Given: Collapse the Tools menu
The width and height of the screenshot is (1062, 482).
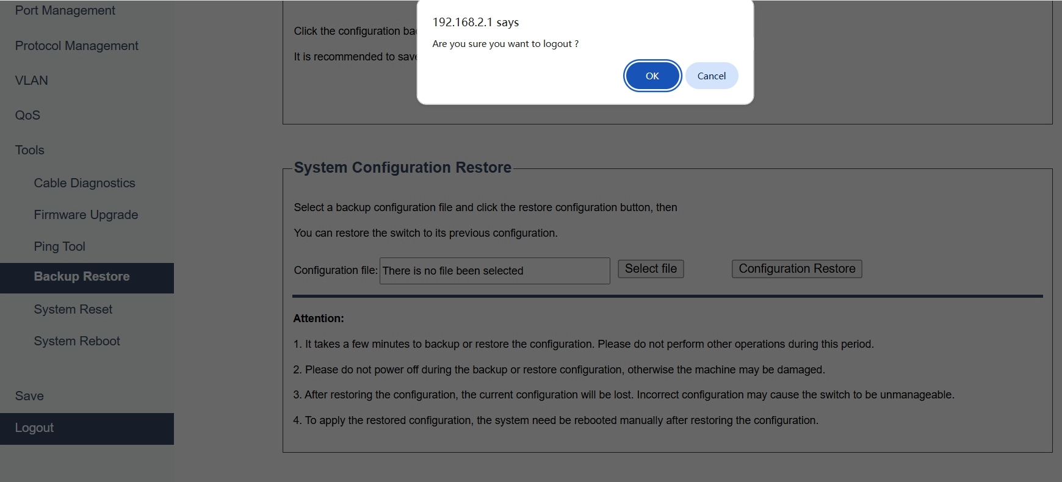Looking at the screenshot, I should click(x=30, y=150).
